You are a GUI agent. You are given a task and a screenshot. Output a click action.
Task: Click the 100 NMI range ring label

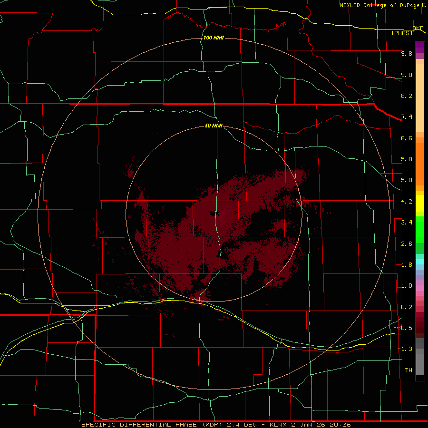(x=214, y=38)
